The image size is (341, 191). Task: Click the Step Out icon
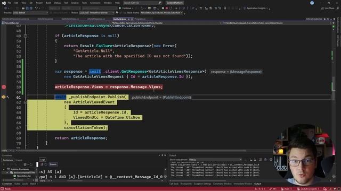pyautogui.click(x=188, y=8)
